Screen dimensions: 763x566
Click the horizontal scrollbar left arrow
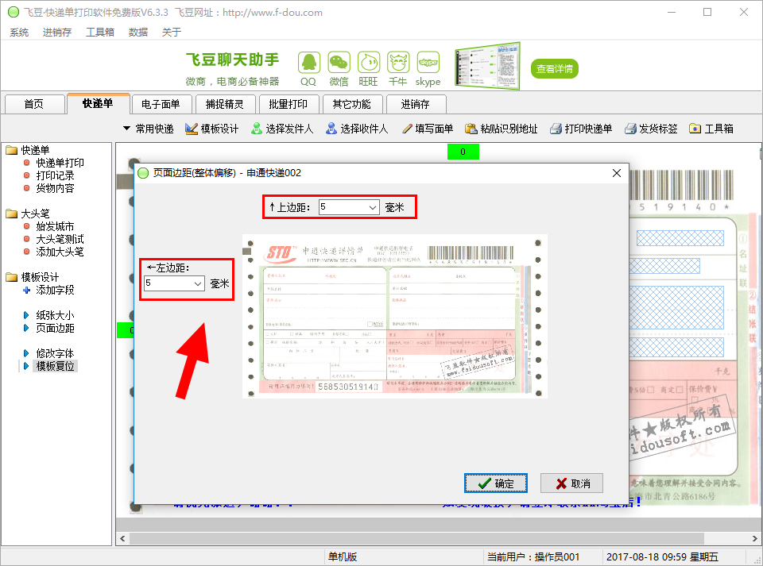122,538
